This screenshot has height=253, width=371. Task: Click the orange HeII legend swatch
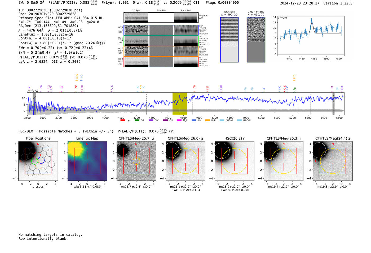pos(207,121)
